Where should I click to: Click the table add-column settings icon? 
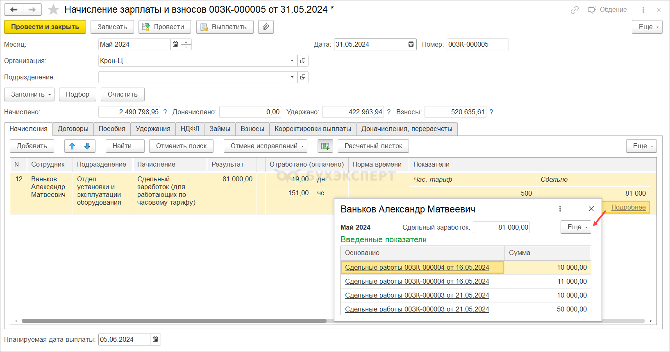click(x=325, y=146)
